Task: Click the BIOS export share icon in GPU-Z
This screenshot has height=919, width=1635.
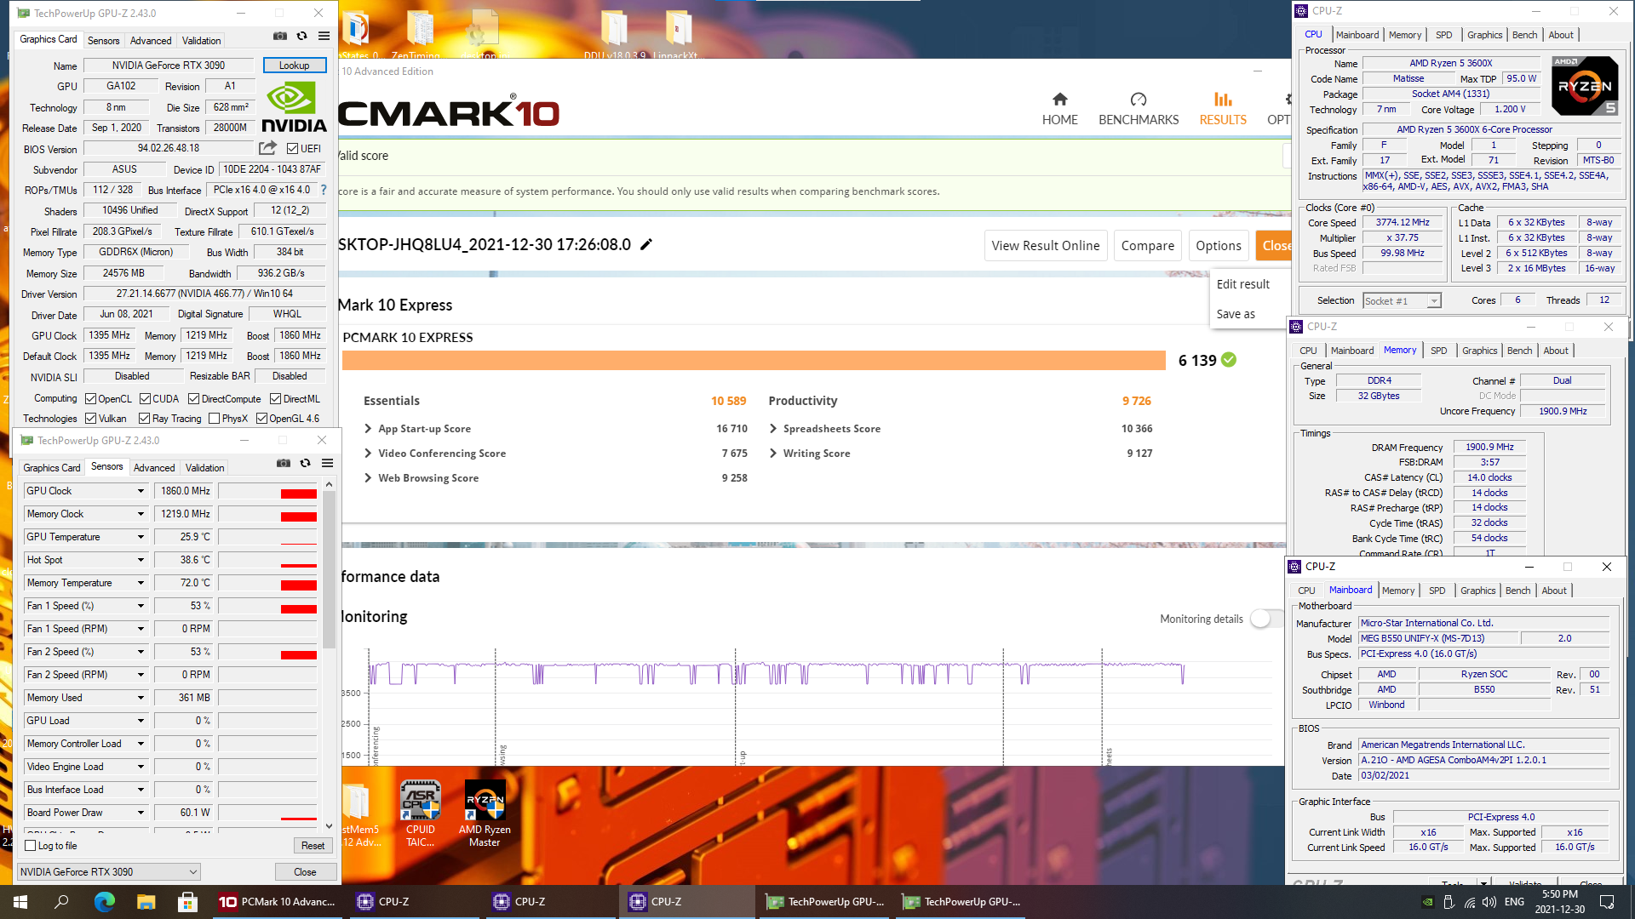Action: point(267,148)
